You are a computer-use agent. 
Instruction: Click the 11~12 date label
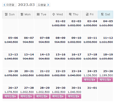coord(108,38)
